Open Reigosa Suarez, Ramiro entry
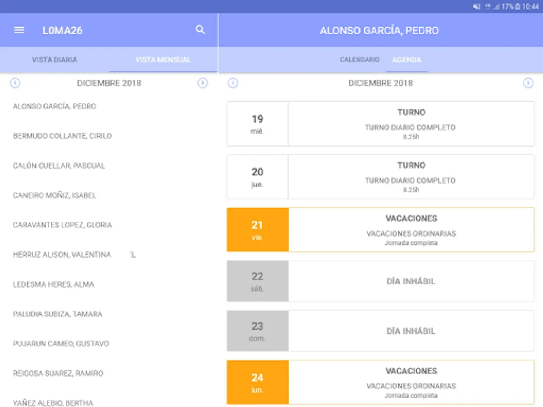Viewport: 543px width, 407px height. pos(58,374)
